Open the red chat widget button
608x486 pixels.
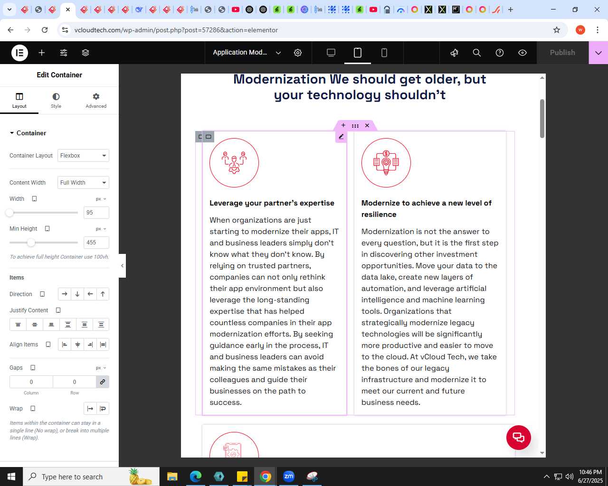coord(519,438)
